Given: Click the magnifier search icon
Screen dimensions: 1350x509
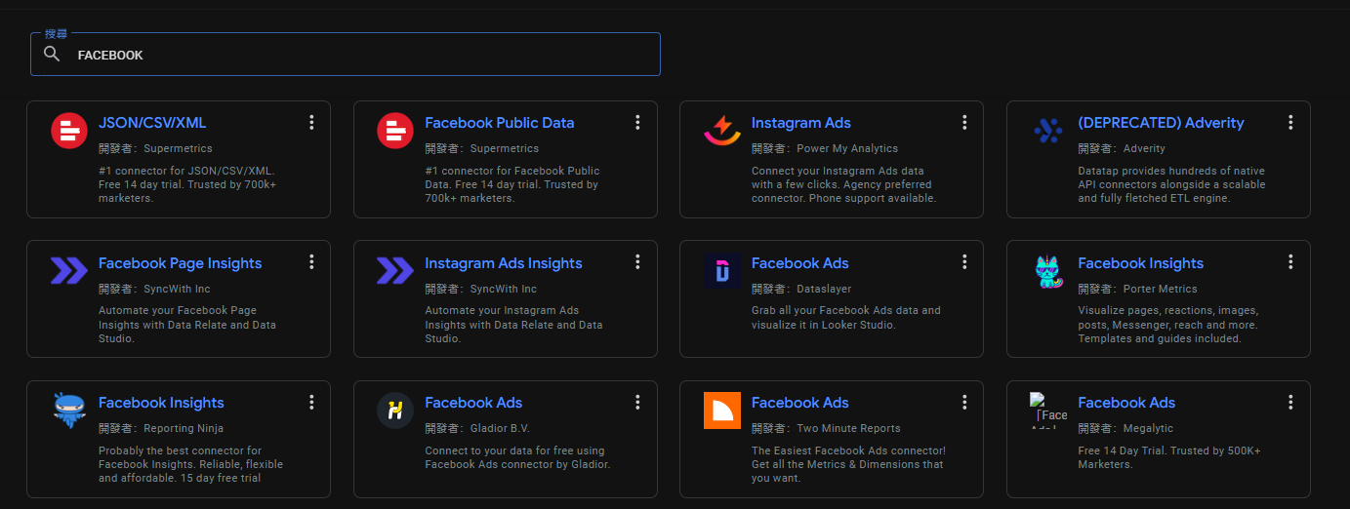Looking at the screenshot, I should (x=53, y=55).
